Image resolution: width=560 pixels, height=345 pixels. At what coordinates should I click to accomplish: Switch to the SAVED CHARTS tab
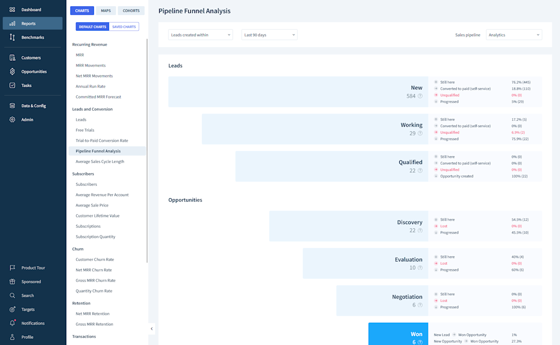(x=124, y=26)
